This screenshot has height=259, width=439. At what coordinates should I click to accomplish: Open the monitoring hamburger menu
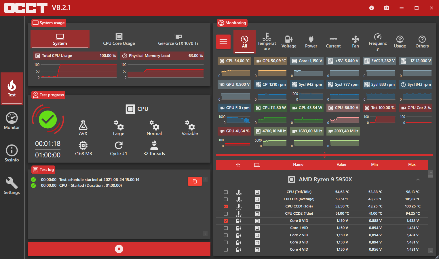223,42
